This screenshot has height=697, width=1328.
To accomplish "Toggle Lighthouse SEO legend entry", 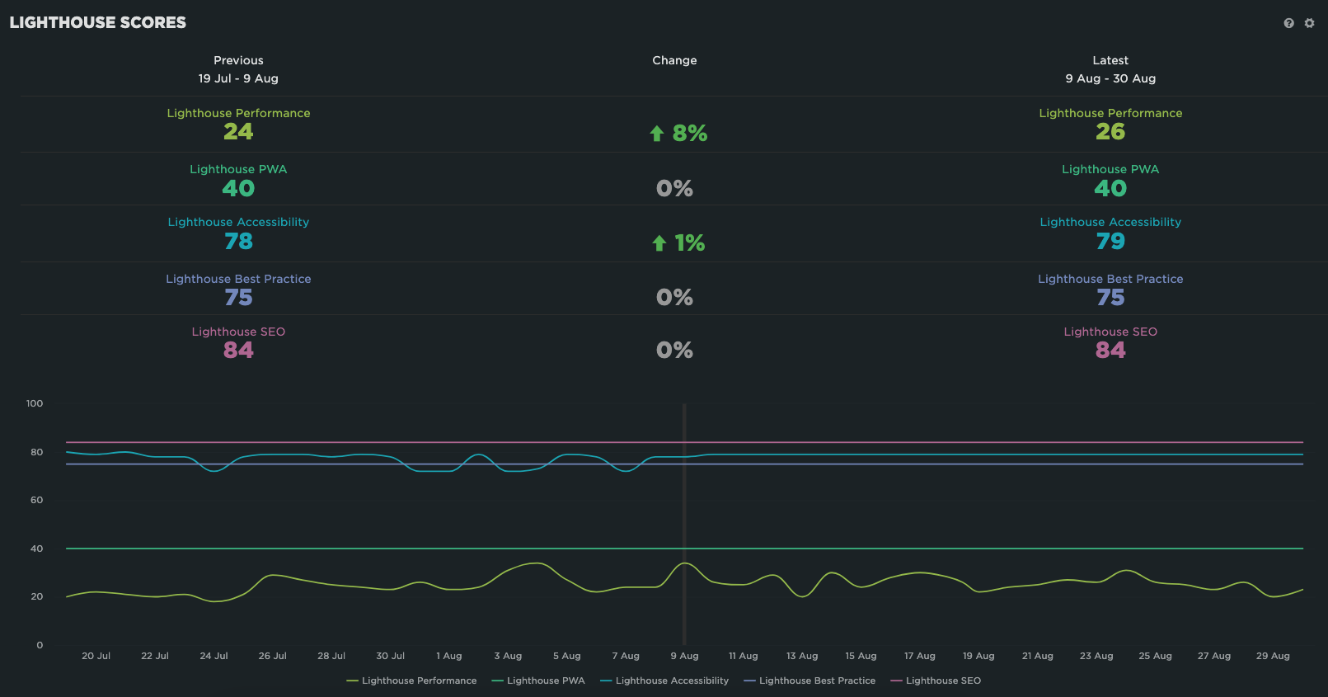I will (x=936, y=681).
